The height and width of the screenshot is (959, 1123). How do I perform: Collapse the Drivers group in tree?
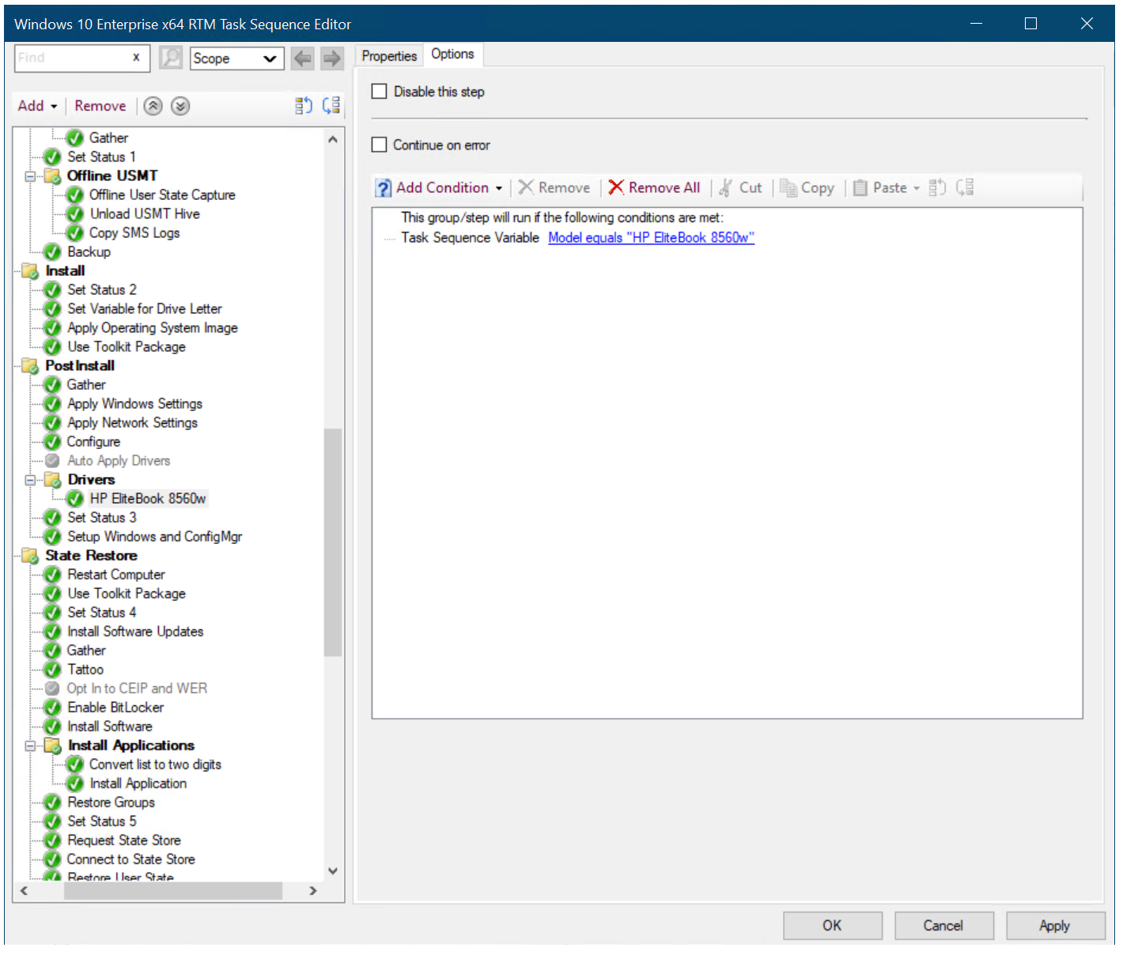pyautogui.click(x=30, y=480)
